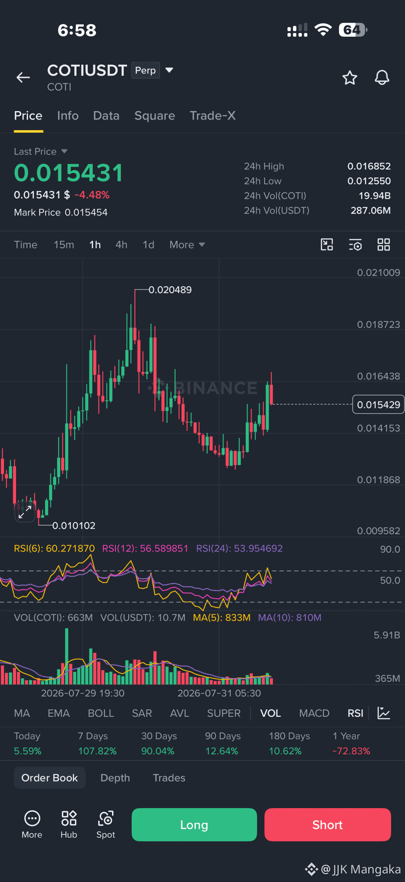
Task: Open the Square tab
Action: 155,116
